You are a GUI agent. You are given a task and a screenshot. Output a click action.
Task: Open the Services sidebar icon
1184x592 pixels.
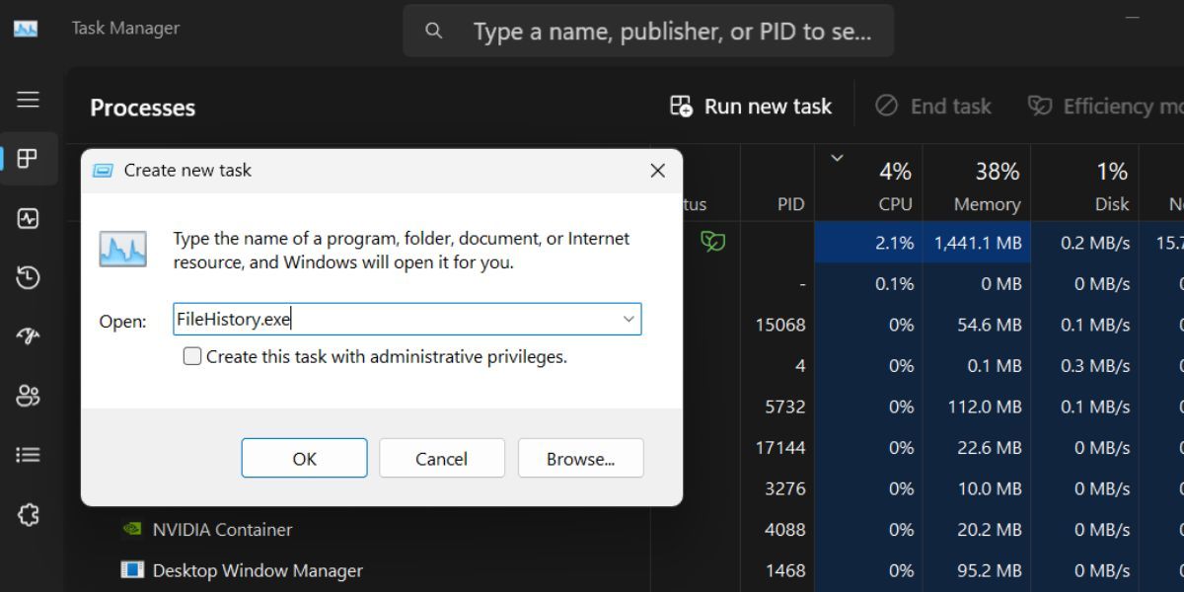click(29, 514)
